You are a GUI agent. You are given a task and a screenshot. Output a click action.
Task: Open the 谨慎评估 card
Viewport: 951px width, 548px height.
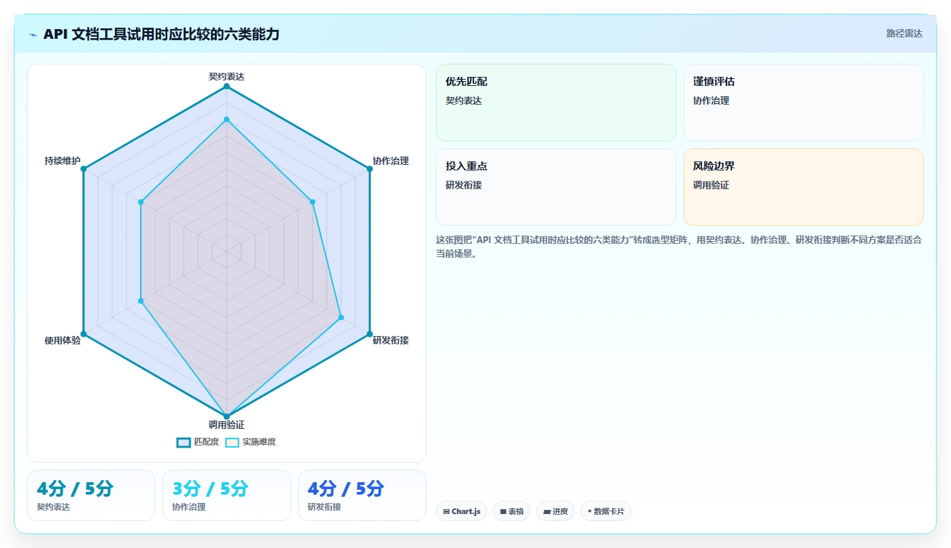pyautogui.click(x=803, y=103)
